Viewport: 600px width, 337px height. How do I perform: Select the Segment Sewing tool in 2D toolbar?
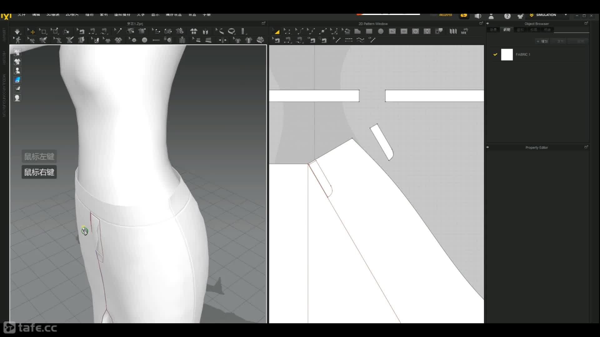(x=288, y=40)
